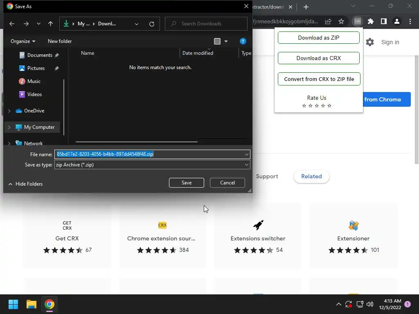Close the Save As dialog
Image resolution: width=419 pixels, height=314 pixels.
pyautogui.click(x=246, y=6)
